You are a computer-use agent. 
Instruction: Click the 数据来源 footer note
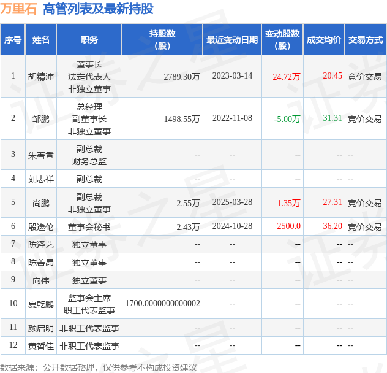99,367
